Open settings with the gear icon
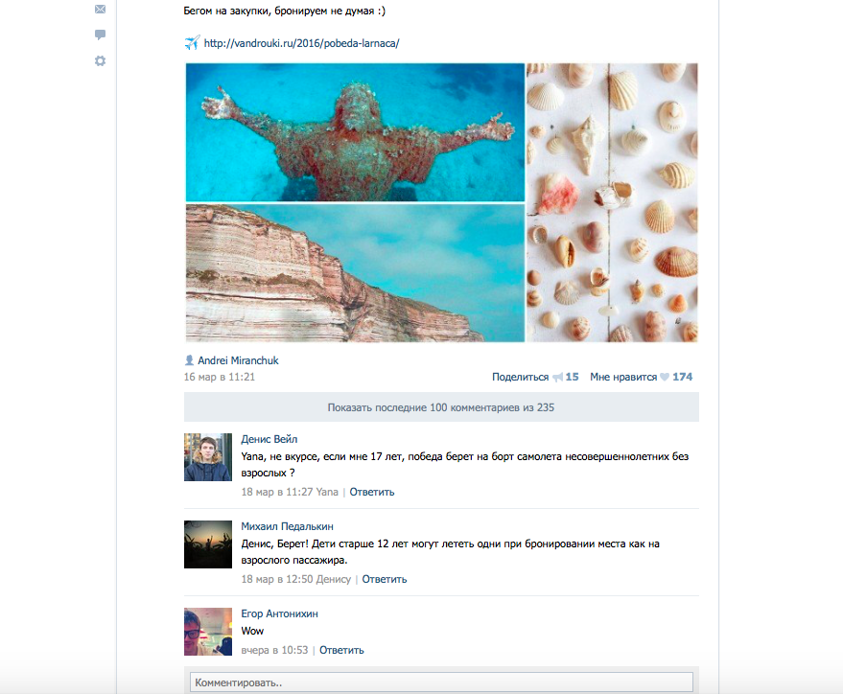Viewport: 843px width, 694px height. coord(100,61)
